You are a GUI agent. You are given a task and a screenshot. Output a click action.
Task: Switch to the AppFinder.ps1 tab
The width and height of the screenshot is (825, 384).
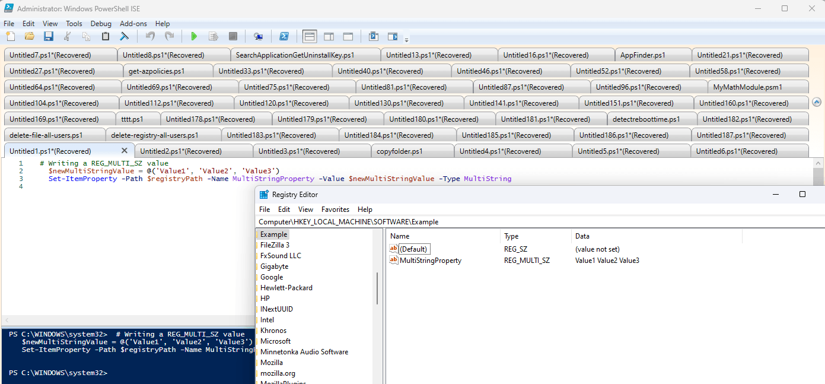point(653,55)
